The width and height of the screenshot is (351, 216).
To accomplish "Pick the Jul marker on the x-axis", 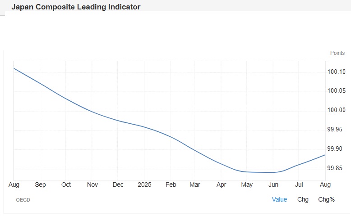I will [299, 184].
